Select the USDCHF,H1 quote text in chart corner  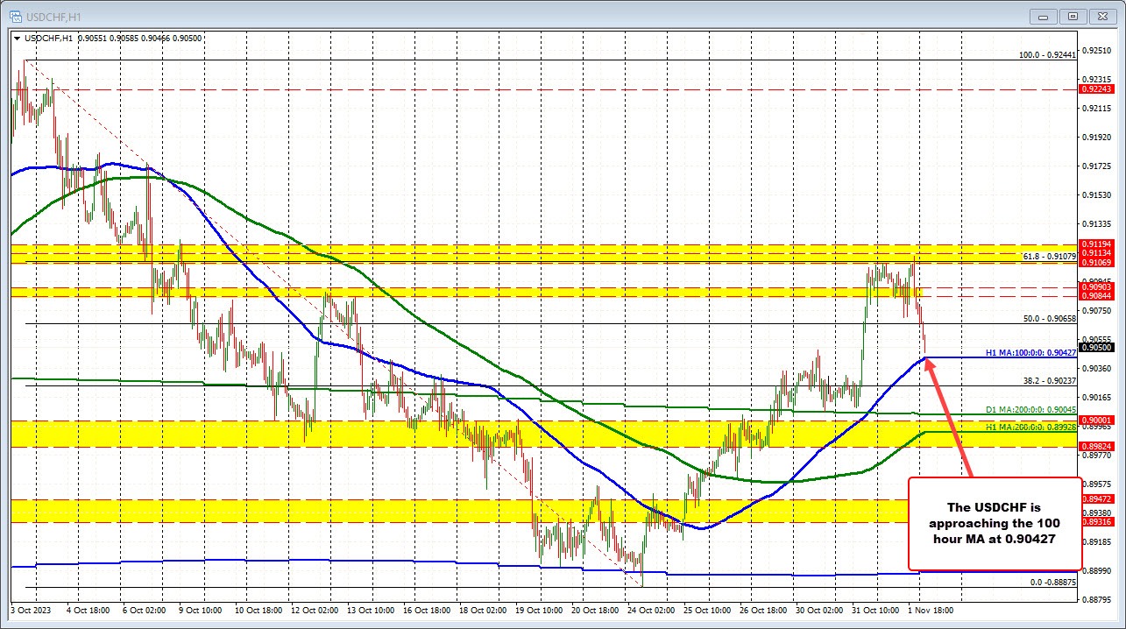coord(48,38)
